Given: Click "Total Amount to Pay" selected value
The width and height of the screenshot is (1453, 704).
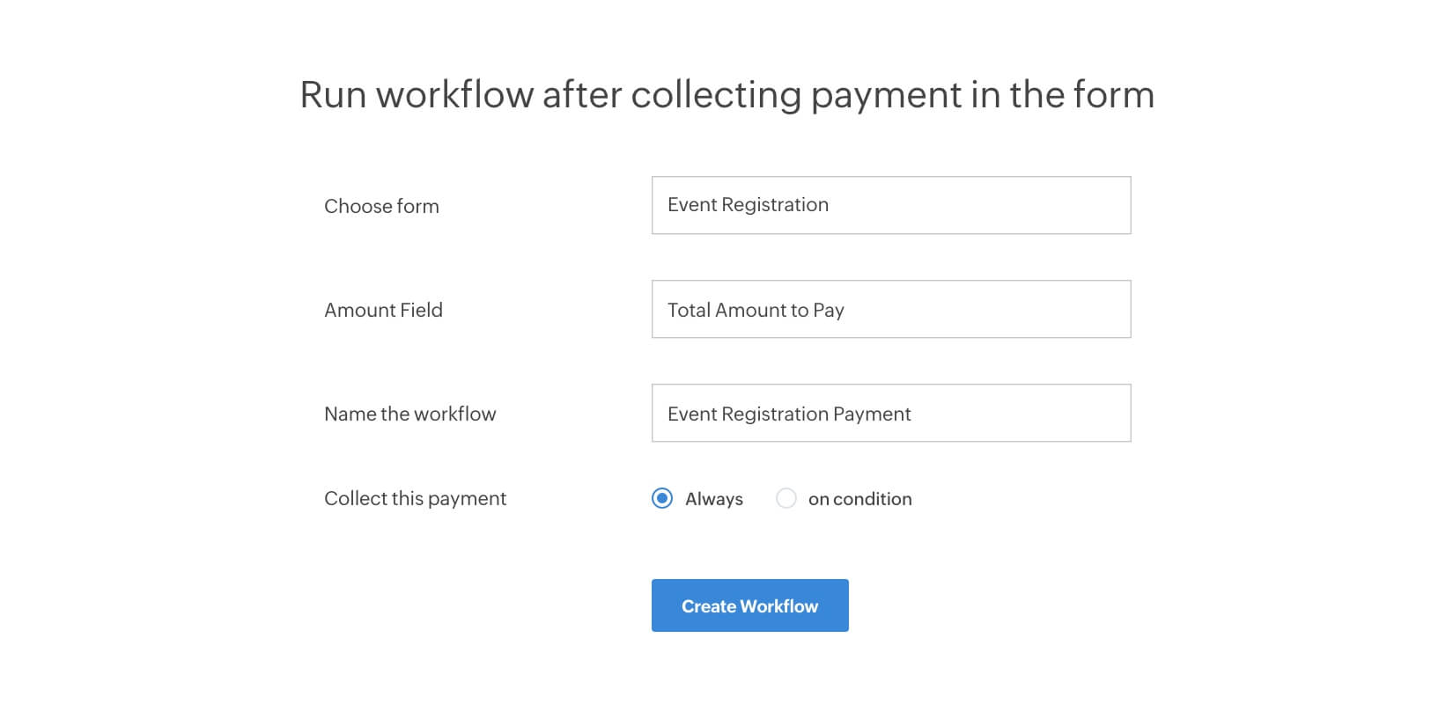Looking at the screenshot, I should pos(756,310).
